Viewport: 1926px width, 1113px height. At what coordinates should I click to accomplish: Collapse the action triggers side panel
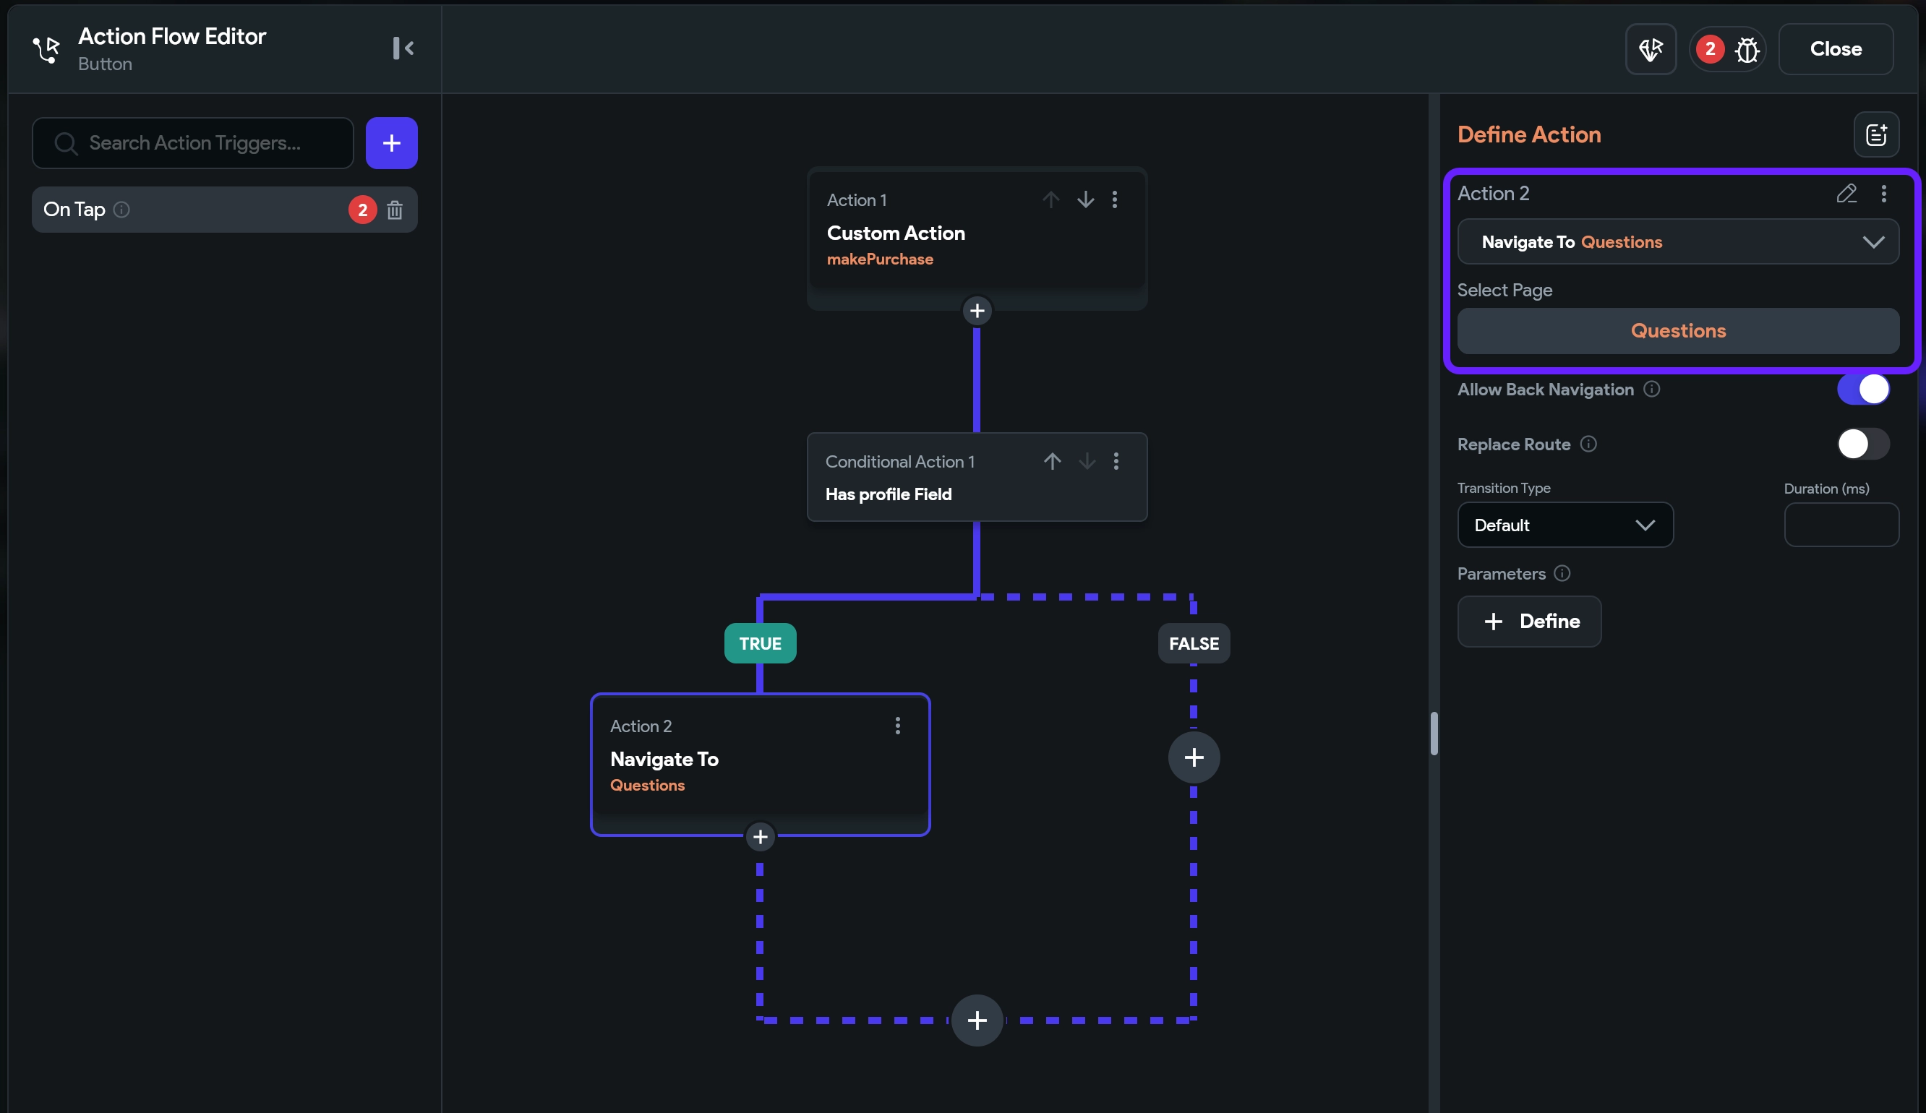click(403, 48)
